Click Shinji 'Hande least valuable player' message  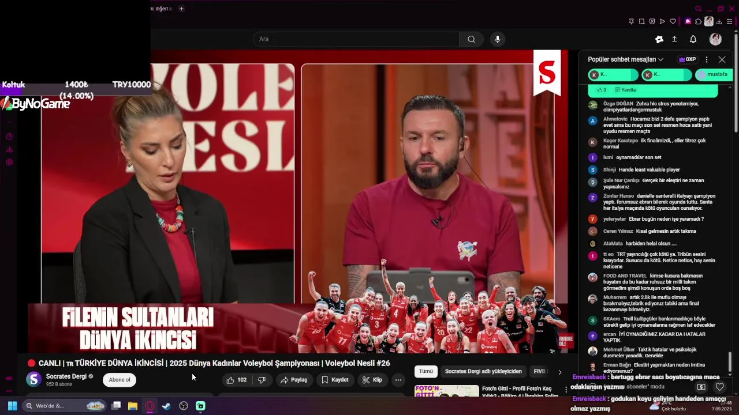click(653, 169)
